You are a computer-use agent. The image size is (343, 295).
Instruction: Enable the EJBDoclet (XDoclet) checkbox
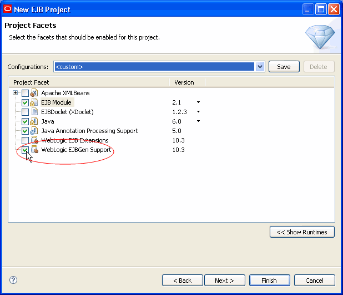coord(25,112)
